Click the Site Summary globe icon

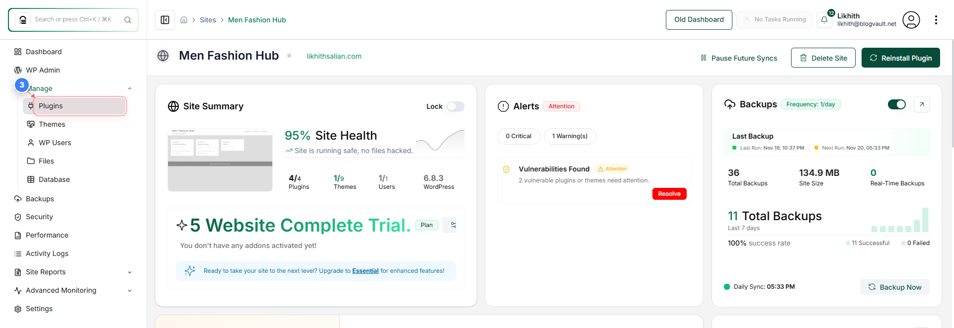tap(173, 106)
